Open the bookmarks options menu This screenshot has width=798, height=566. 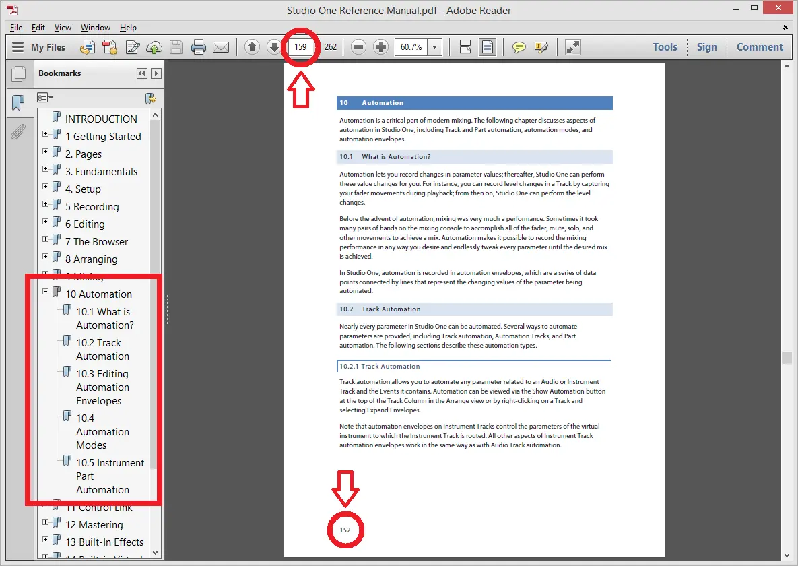pyautogui.click(x=45, y=98)
